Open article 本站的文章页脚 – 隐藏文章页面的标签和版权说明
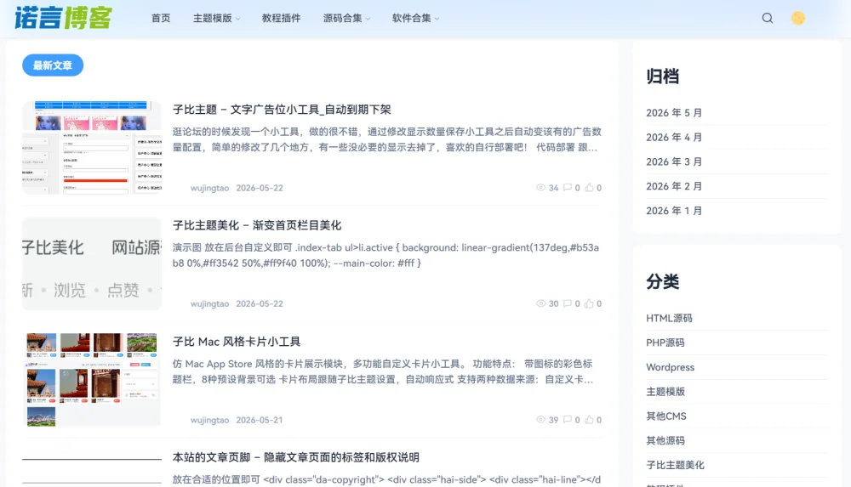Screen dimensions: 851x487 (296, 457)
